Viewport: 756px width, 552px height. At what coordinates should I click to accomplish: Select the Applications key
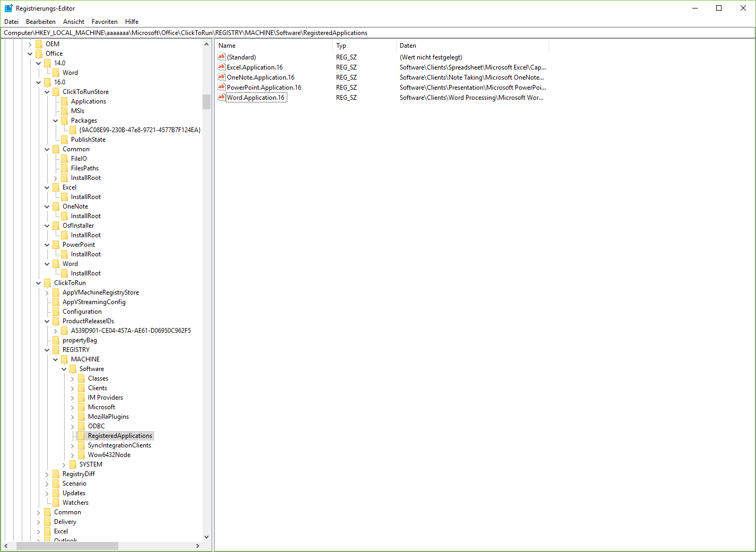click(89, 101)
